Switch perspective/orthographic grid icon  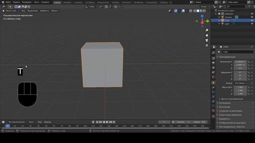pyautogui.click(x=207, y=45)
